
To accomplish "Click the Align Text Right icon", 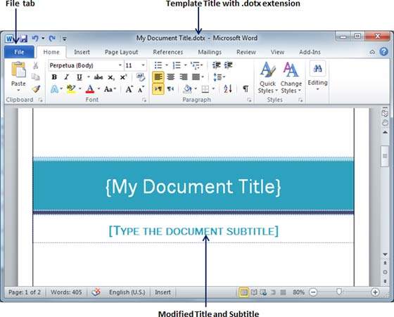I will click(x=184, y=77).
